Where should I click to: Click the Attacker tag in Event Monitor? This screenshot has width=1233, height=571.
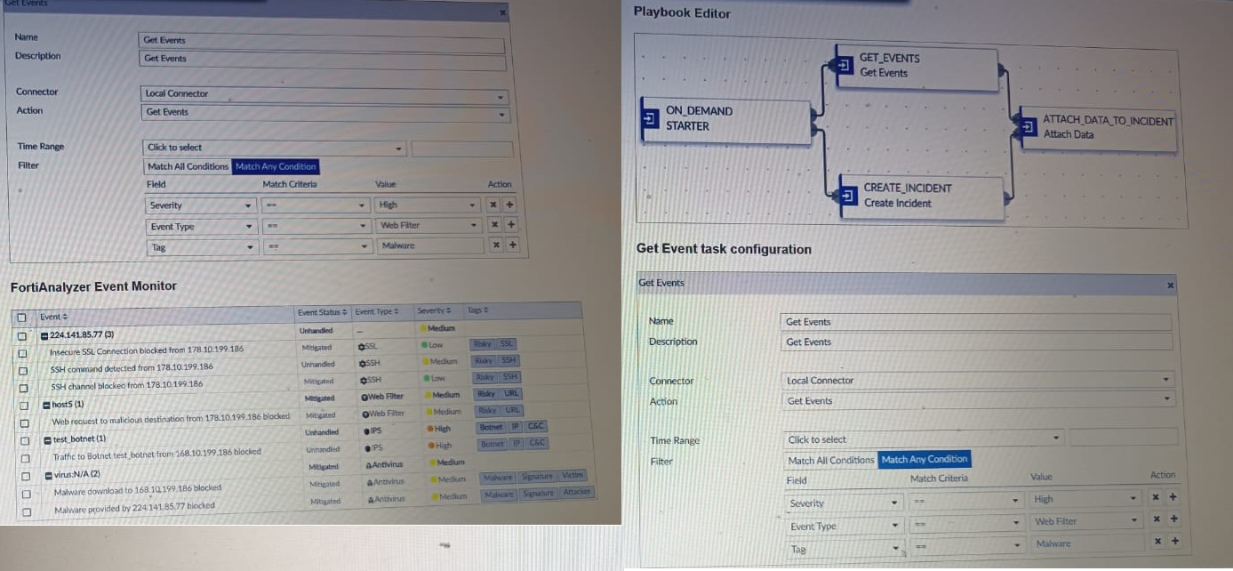pos(576,493)
